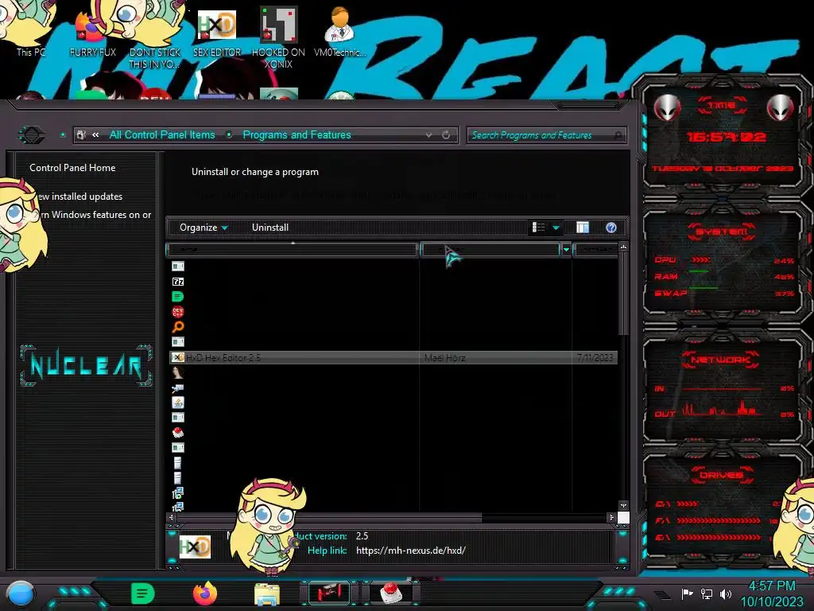Open the mh-nexus.de help link
Screen dimensions: 814x611
click(411, 551)
